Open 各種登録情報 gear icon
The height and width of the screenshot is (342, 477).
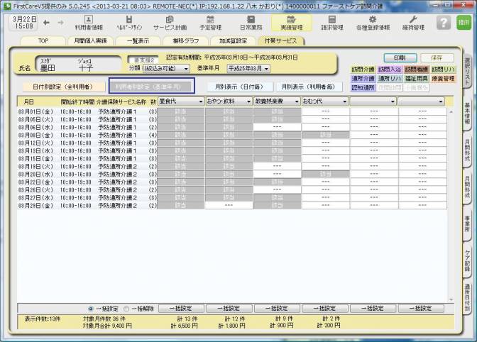[x=372, y=22]
